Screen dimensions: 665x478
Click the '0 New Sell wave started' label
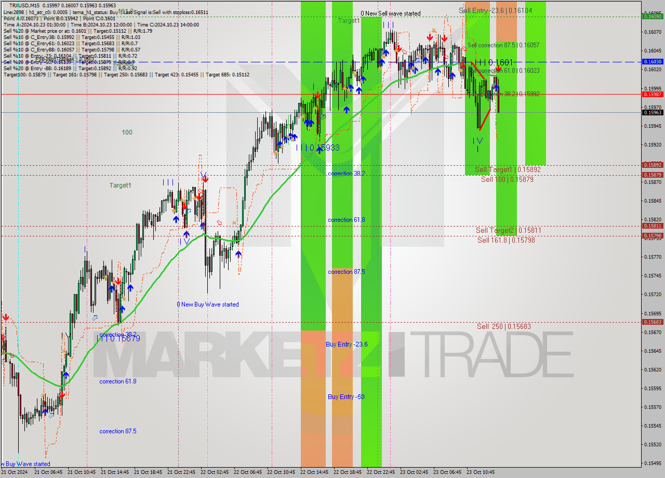coord(391,14)
